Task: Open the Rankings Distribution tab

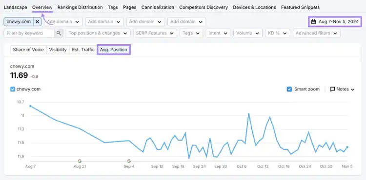Action: point(80,7)
